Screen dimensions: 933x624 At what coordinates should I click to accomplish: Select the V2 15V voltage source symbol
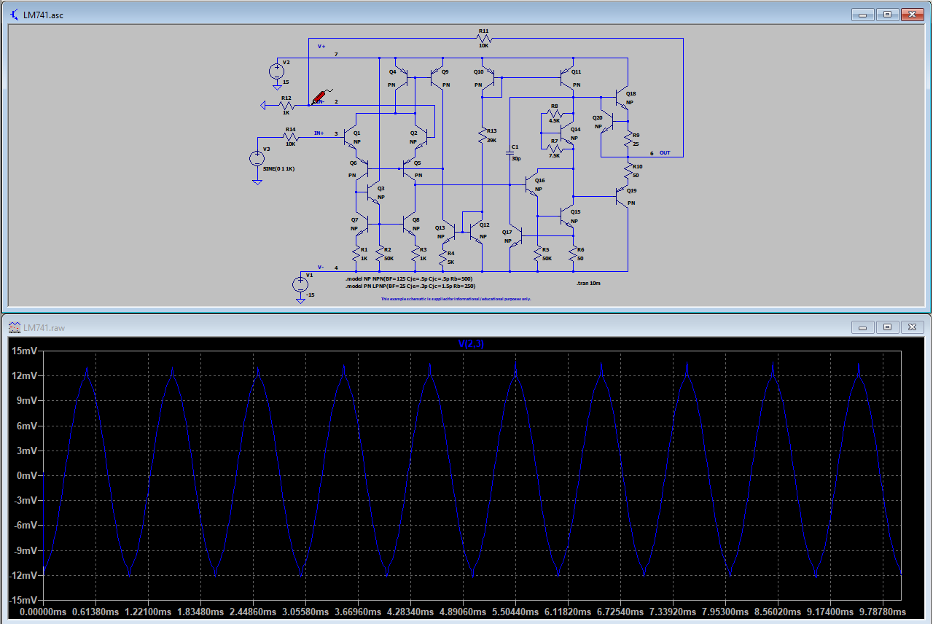click(277, 71)
